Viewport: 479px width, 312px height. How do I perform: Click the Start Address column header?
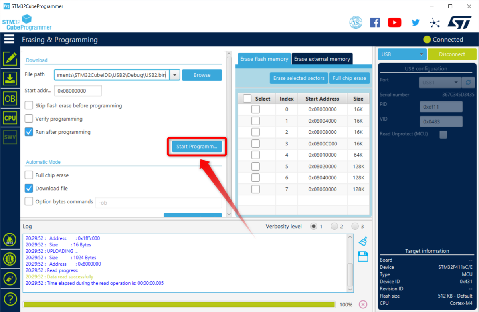[x=323, y=99]
